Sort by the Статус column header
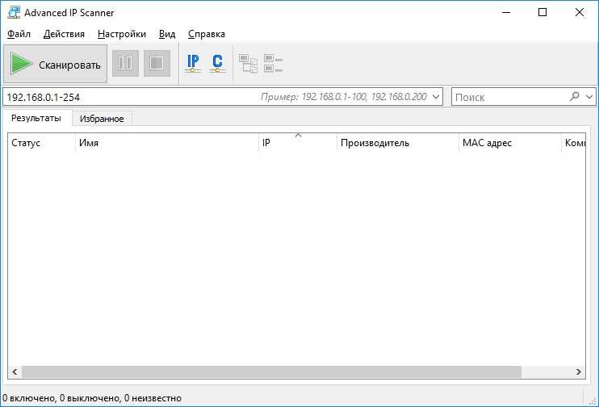This screenshot has height=407, width=599. point(41,143)
